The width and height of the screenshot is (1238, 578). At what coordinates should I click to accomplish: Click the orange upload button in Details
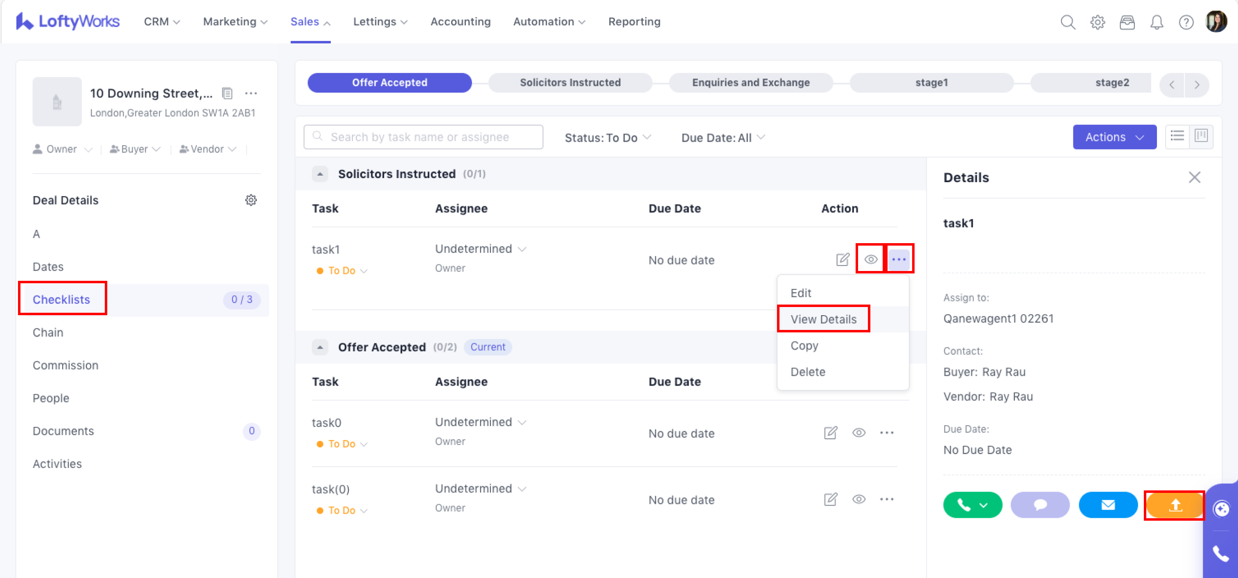(1175, 505)
